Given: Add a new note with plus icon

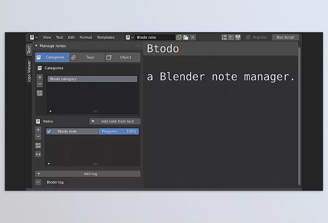Looking at the screenshot, I should pyautogui.click(x=38, y=130).
